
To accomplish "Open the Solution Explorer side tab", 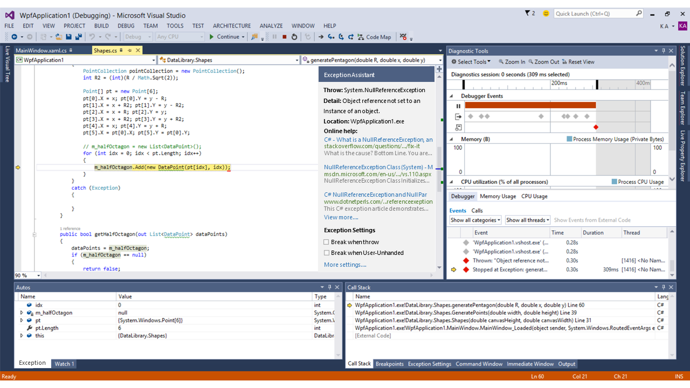I will click(x=682, y=66).
